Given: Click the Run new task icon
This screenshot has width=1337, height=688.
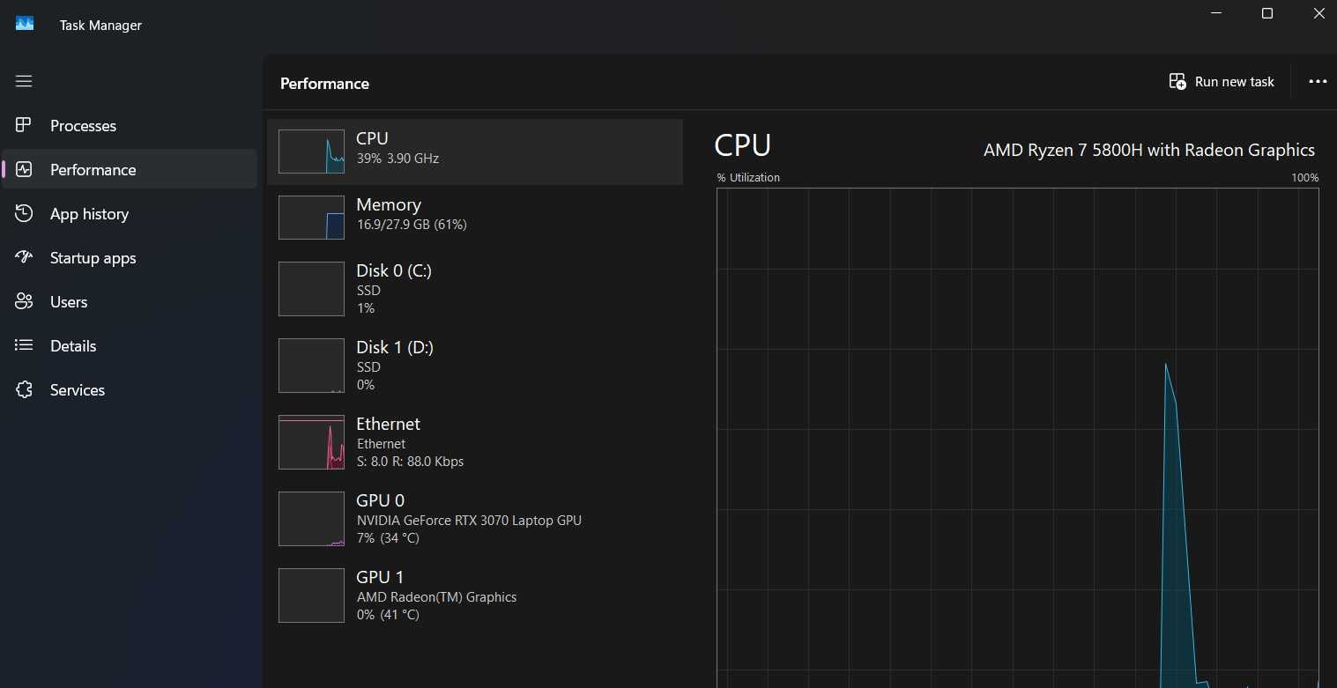Looking at the screenshot, I should [x=1177, y=81].
